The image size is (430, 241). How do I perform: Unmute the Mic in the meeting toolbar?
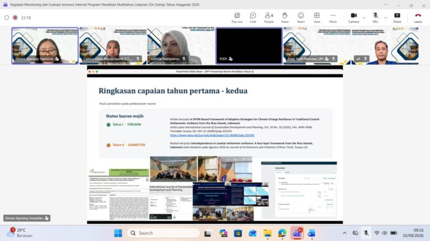point(376,18)
